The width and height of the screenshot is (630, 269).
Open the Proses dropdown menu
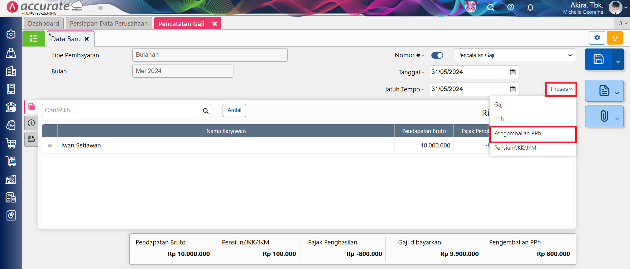coord(561,89)
